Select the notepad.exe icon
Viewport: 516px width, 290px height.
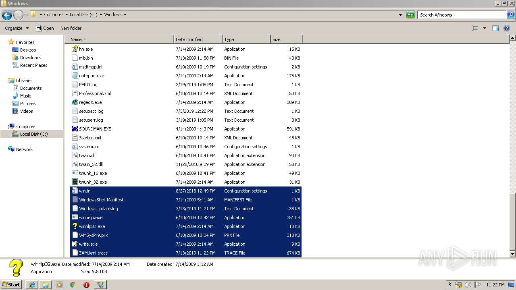(75, 76)
